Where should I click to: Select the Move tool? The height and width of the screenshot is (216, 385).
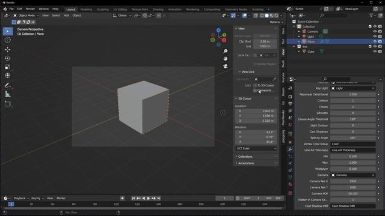[x=8, y=49]
